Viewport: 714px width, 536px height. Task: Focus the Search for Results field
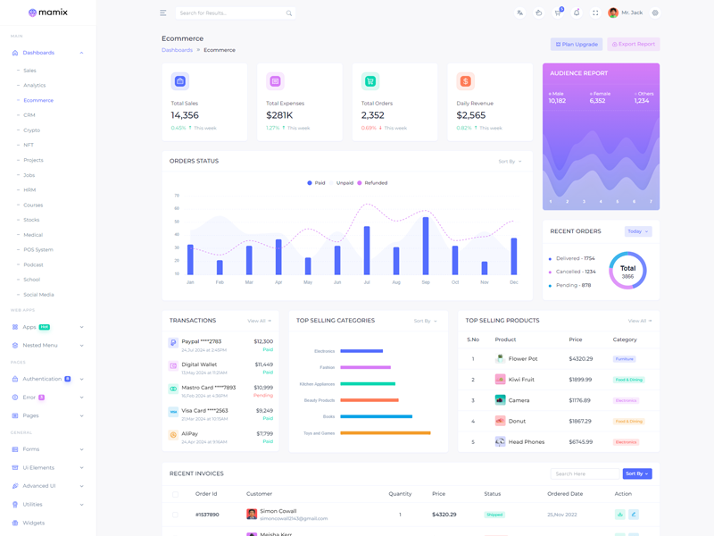coord(230,13)
